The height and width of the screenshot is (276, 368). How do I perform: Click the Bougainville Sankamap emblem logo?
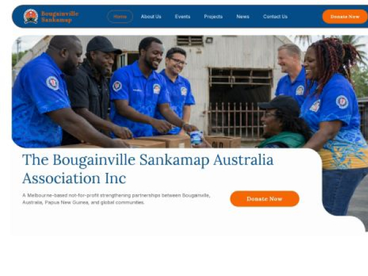click(x=31, y=17)
